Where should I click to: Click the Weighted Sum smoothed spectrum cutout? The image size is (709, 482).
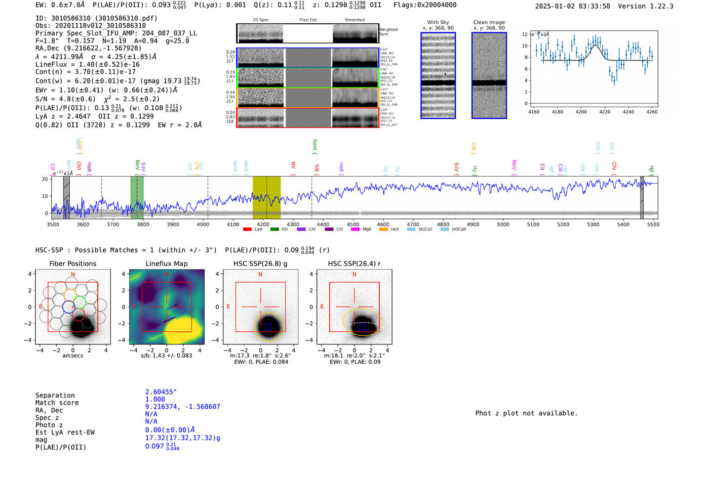pos(356,33)
